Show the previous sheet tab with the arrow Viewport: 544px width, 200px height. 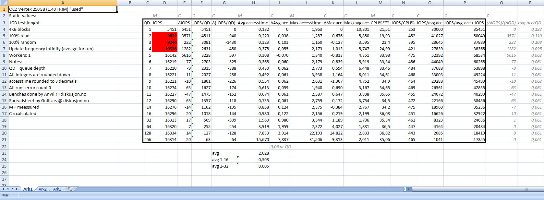8,189
